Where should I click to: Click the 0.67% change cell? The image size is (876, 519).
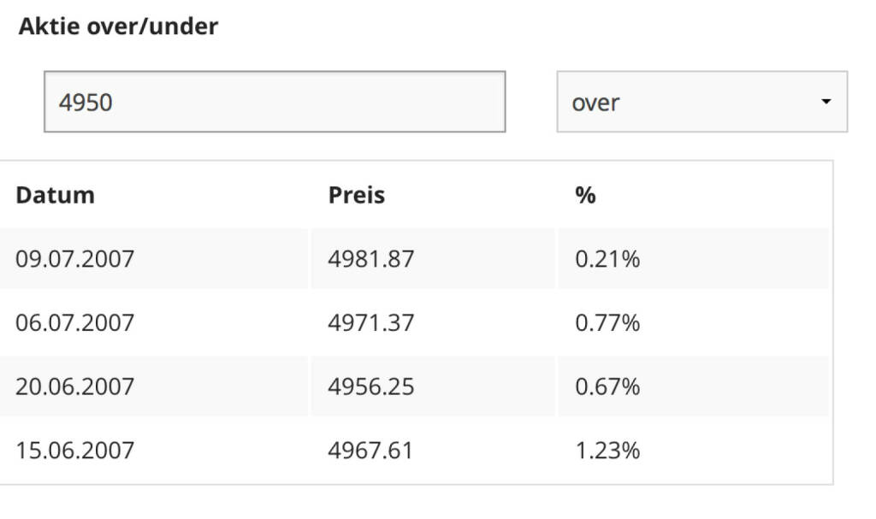pyautogui.click(x=607, y=386)
